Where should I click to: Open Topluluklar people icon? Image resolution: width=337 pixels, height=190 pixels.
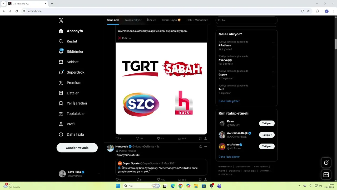pyautogui.click(x=61, y=114)
